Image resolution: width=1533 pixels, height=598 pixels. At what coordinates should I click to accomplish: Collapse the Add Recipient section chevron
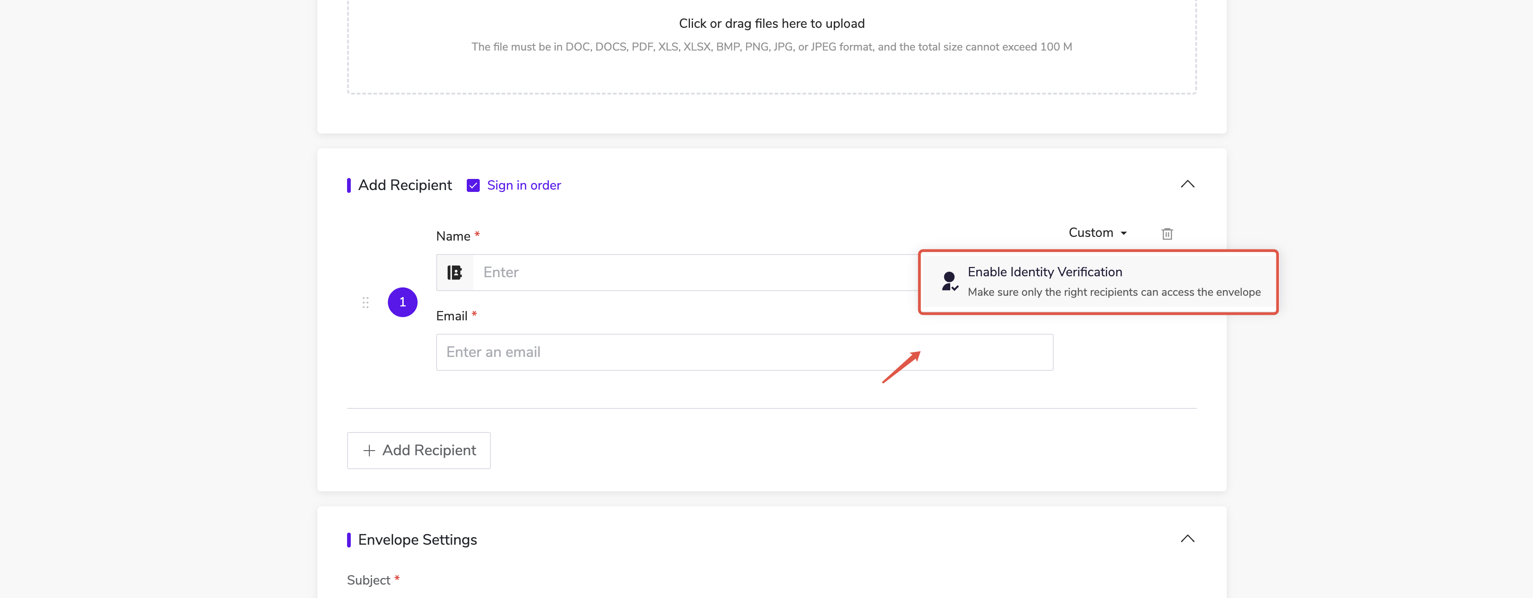1187,184
